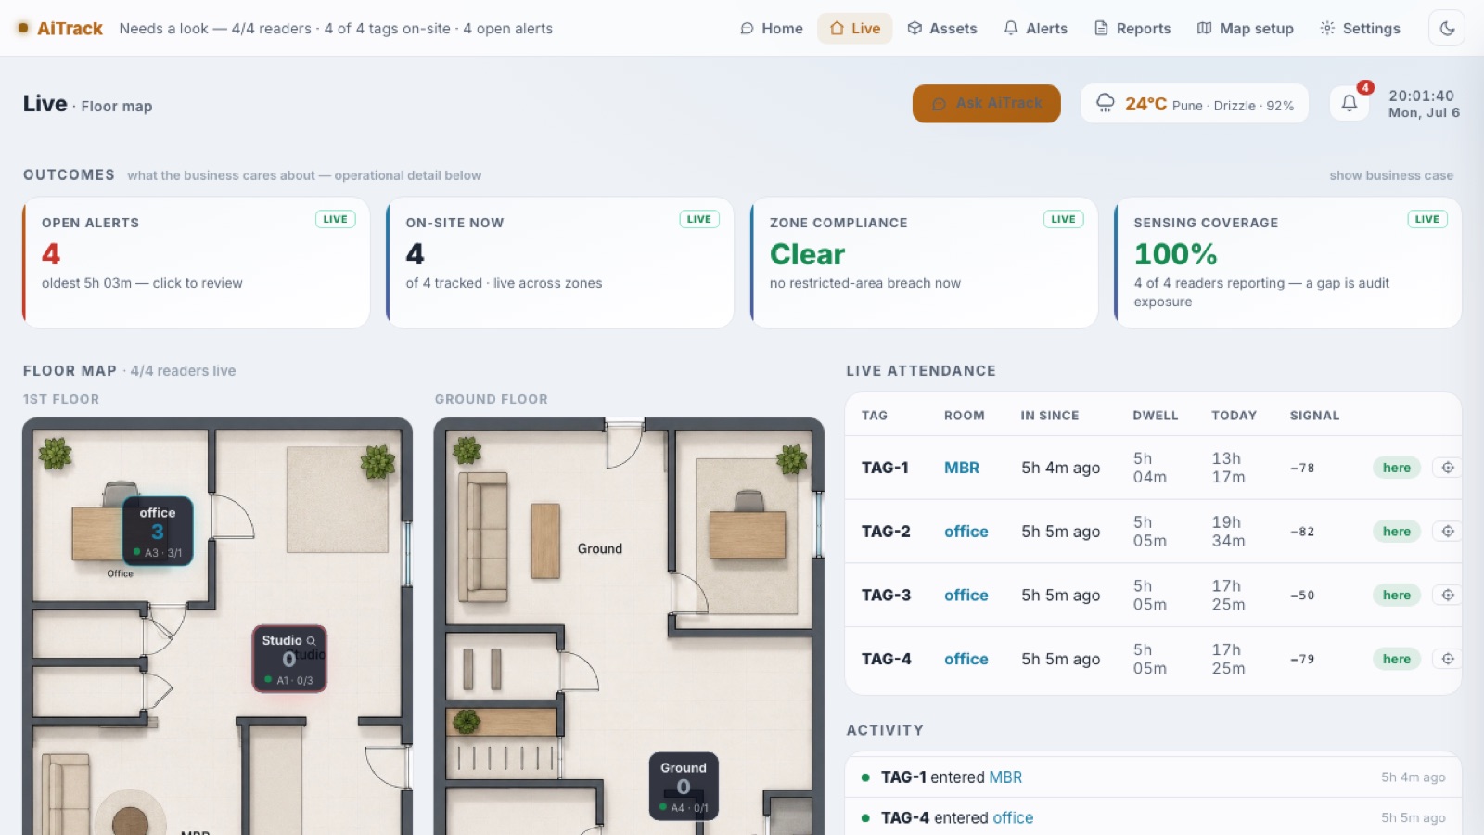
Task: Select the TAG-3 row label
Action: click(886, 596)
